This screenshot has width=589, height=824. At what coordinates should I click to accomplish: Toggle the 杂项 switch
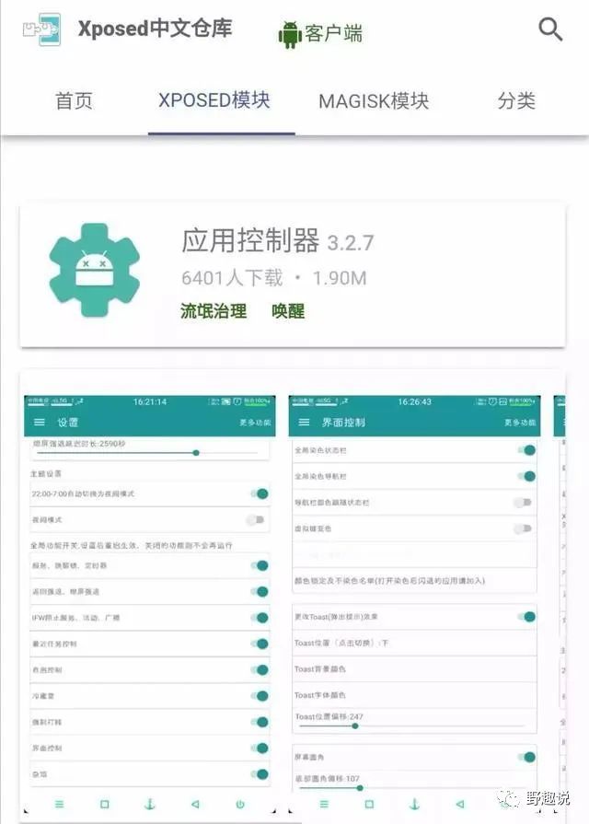(x=260, y=774)
